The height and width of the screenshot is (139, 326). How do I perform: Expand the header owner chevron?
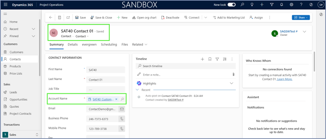(304, 32)
